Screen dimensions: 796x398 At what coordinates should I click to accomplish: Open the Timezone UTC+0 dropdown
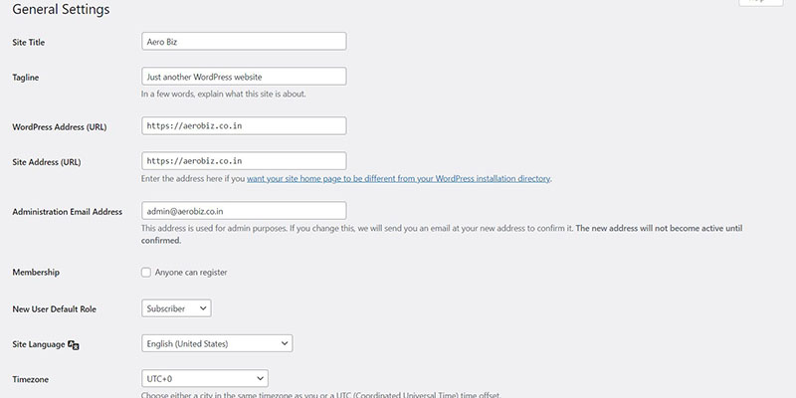pyautogui.click(x=205, y=378)
